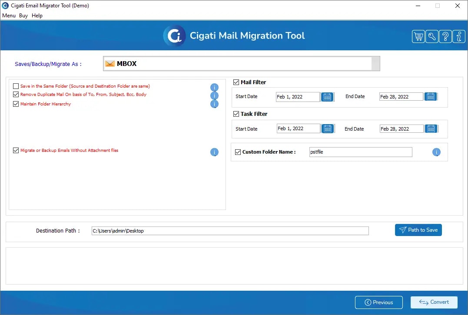
Task: Click the Destination Path label
Action: point(58,231)
